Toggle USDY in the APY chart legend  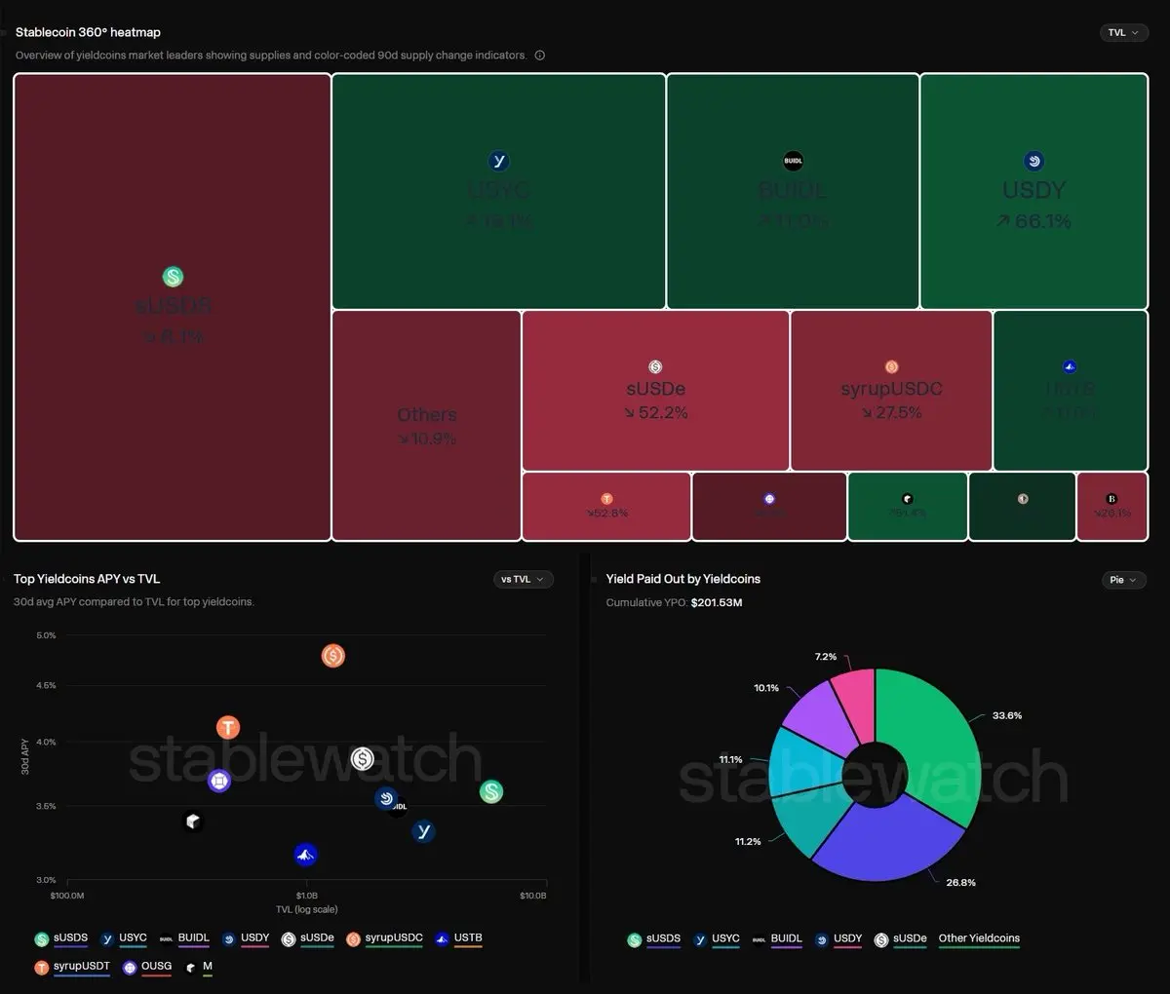pyautogui.click(x=246, y=939)
